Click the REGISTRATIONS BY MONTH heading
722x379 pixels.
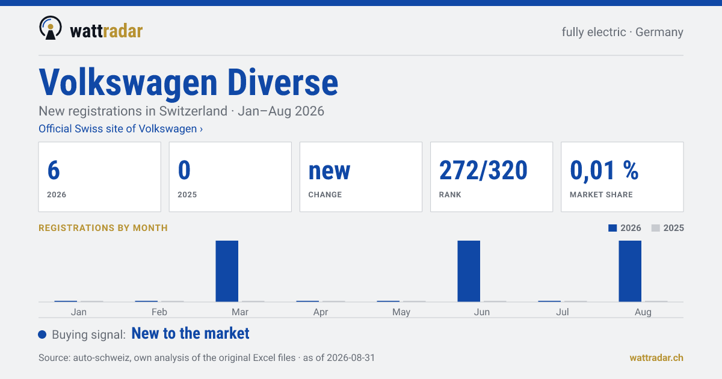coord(103,228)
